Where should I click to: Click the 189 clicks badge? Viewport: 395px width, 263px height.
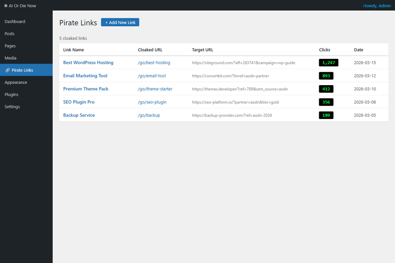(326, 115)
